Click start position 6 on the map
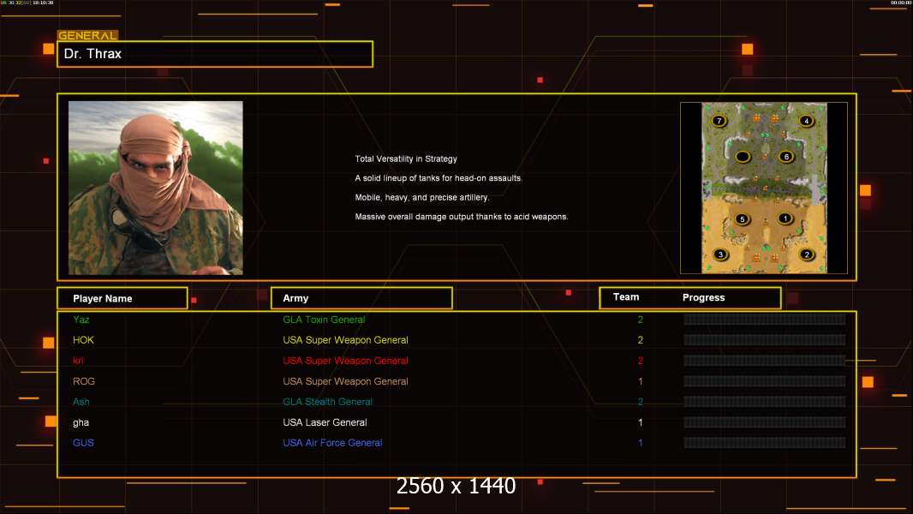 pos(786,157)
